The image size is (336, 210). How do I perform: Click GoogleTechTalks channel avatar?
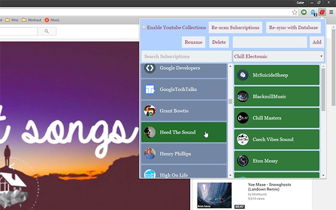[x=150, y=89]
